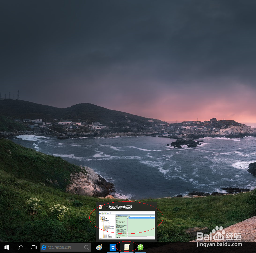The image size is (256, 253).
Task: Click the search magnifier inside the taskbar box
Action: pyautogui.click(x=87, y=247)
